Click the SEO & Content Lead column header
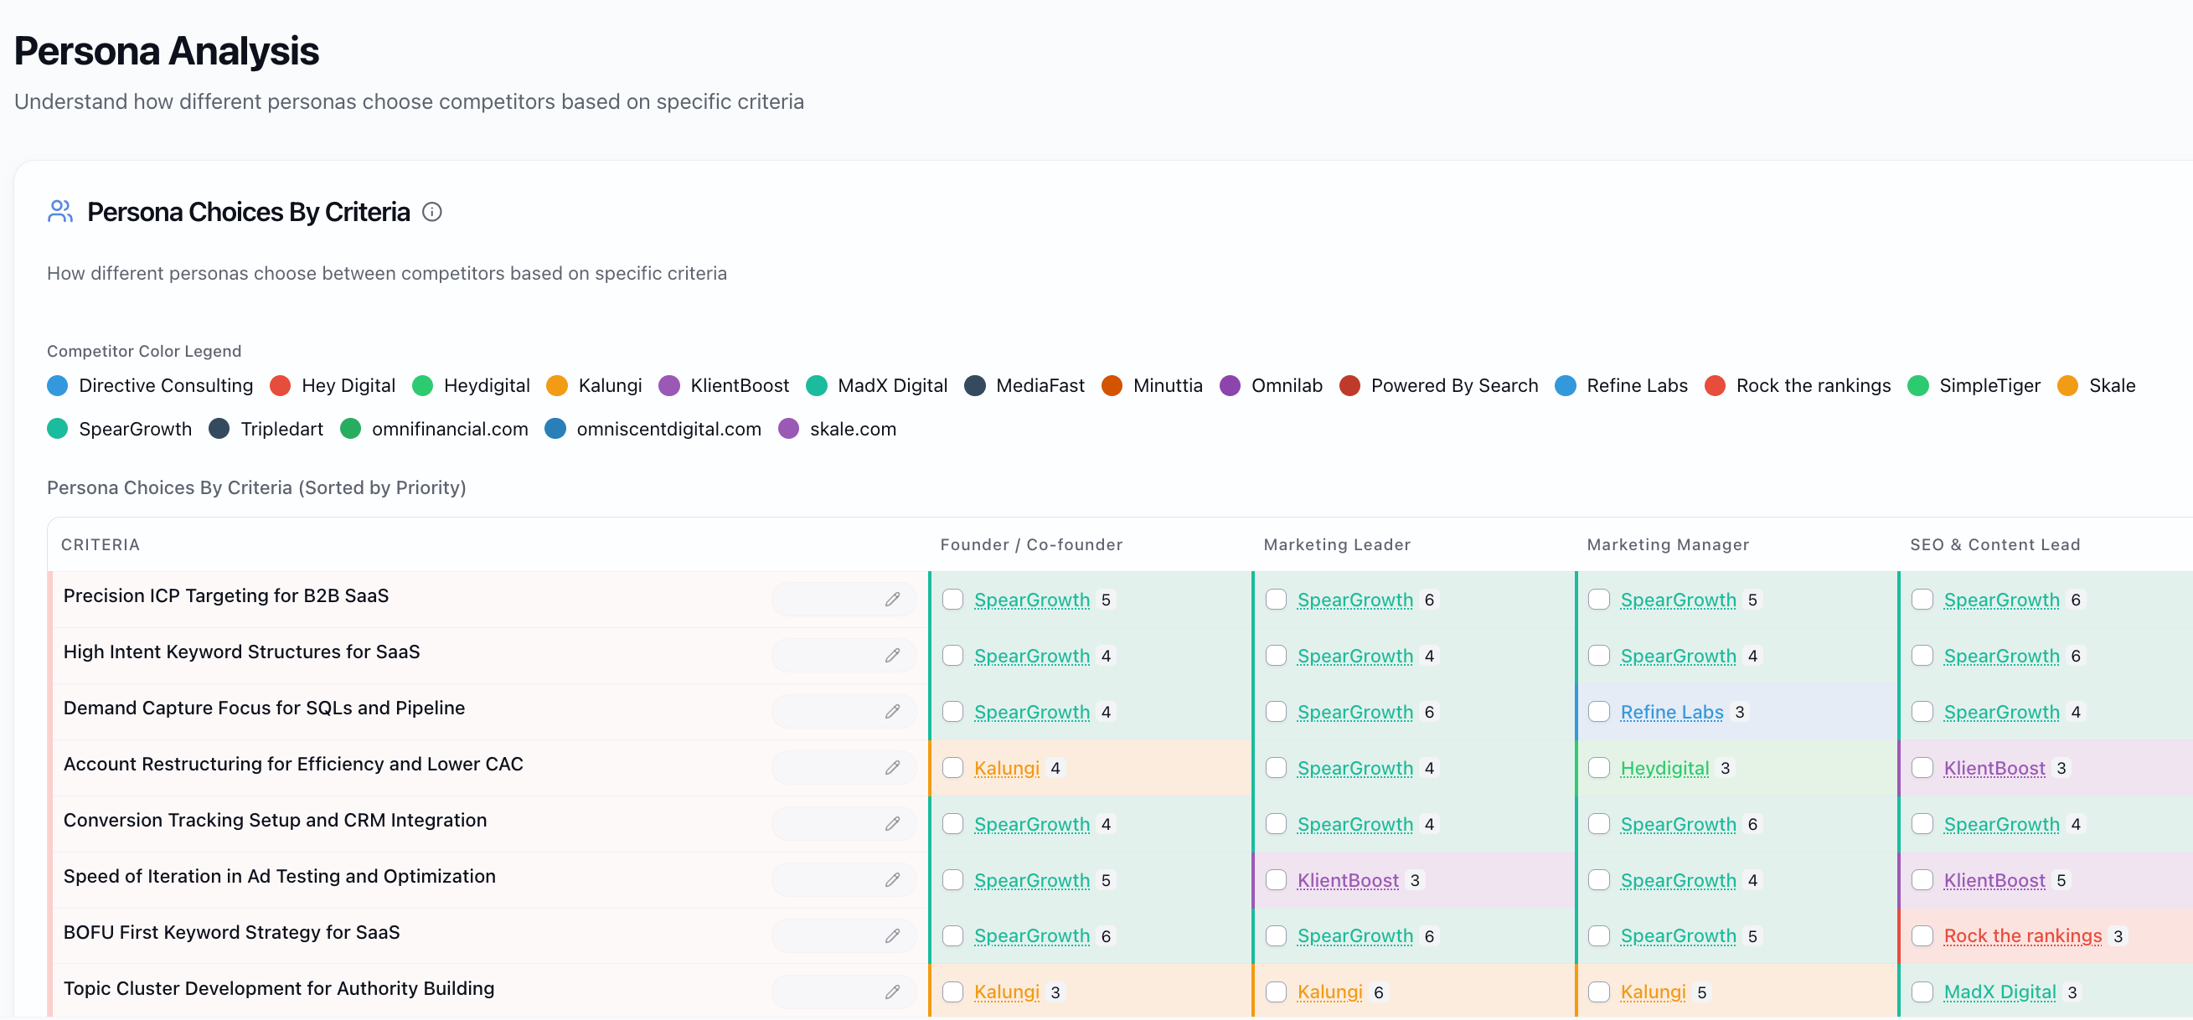2193x1020 pixels. pos(1994,545)
